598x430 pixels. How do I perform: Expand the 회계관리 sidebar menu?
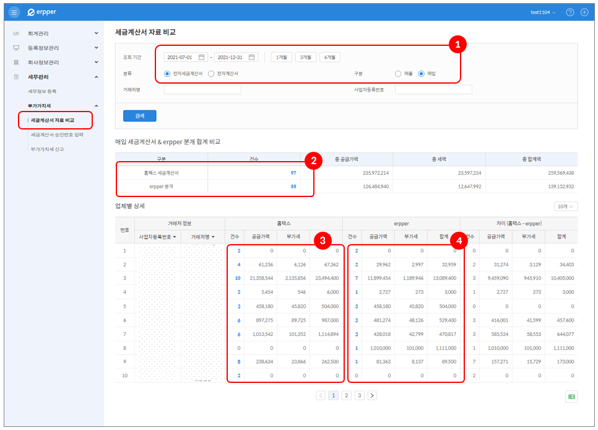point(56,33)
